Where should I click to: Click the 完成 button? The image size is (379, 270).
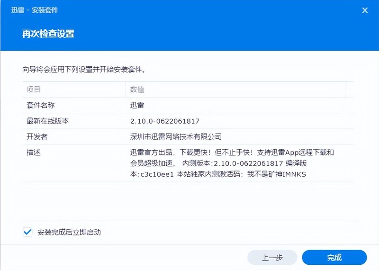[334, 257]
